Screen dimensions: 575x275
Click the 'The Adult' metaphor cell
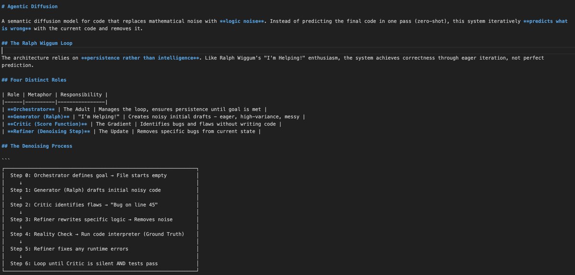click(x=77, y=109)
